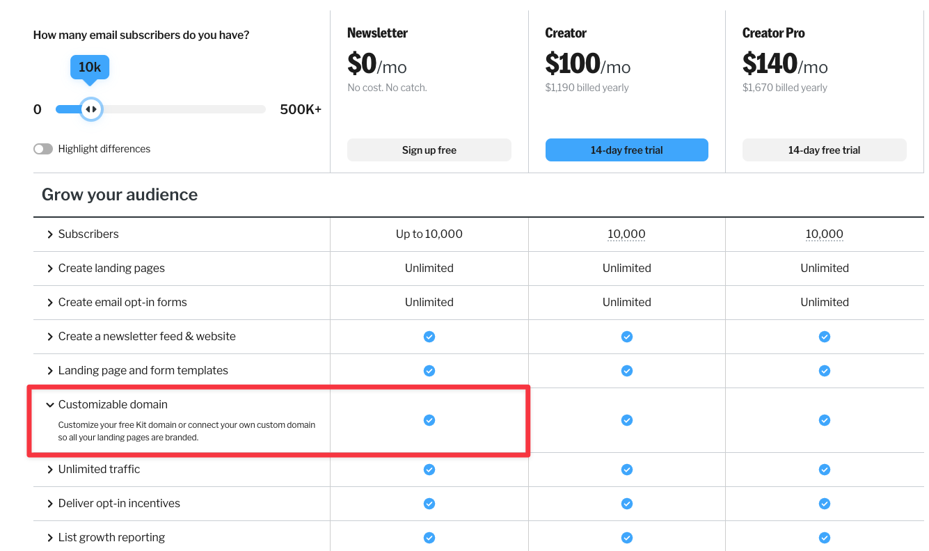Start the Creator Pro 14-day free trial
Image resolution: width=929 pixels, height=551 pixels.
pyautogui.click(x=825, y=150)
